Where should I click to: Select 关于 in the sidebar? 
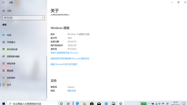[9, 85]
